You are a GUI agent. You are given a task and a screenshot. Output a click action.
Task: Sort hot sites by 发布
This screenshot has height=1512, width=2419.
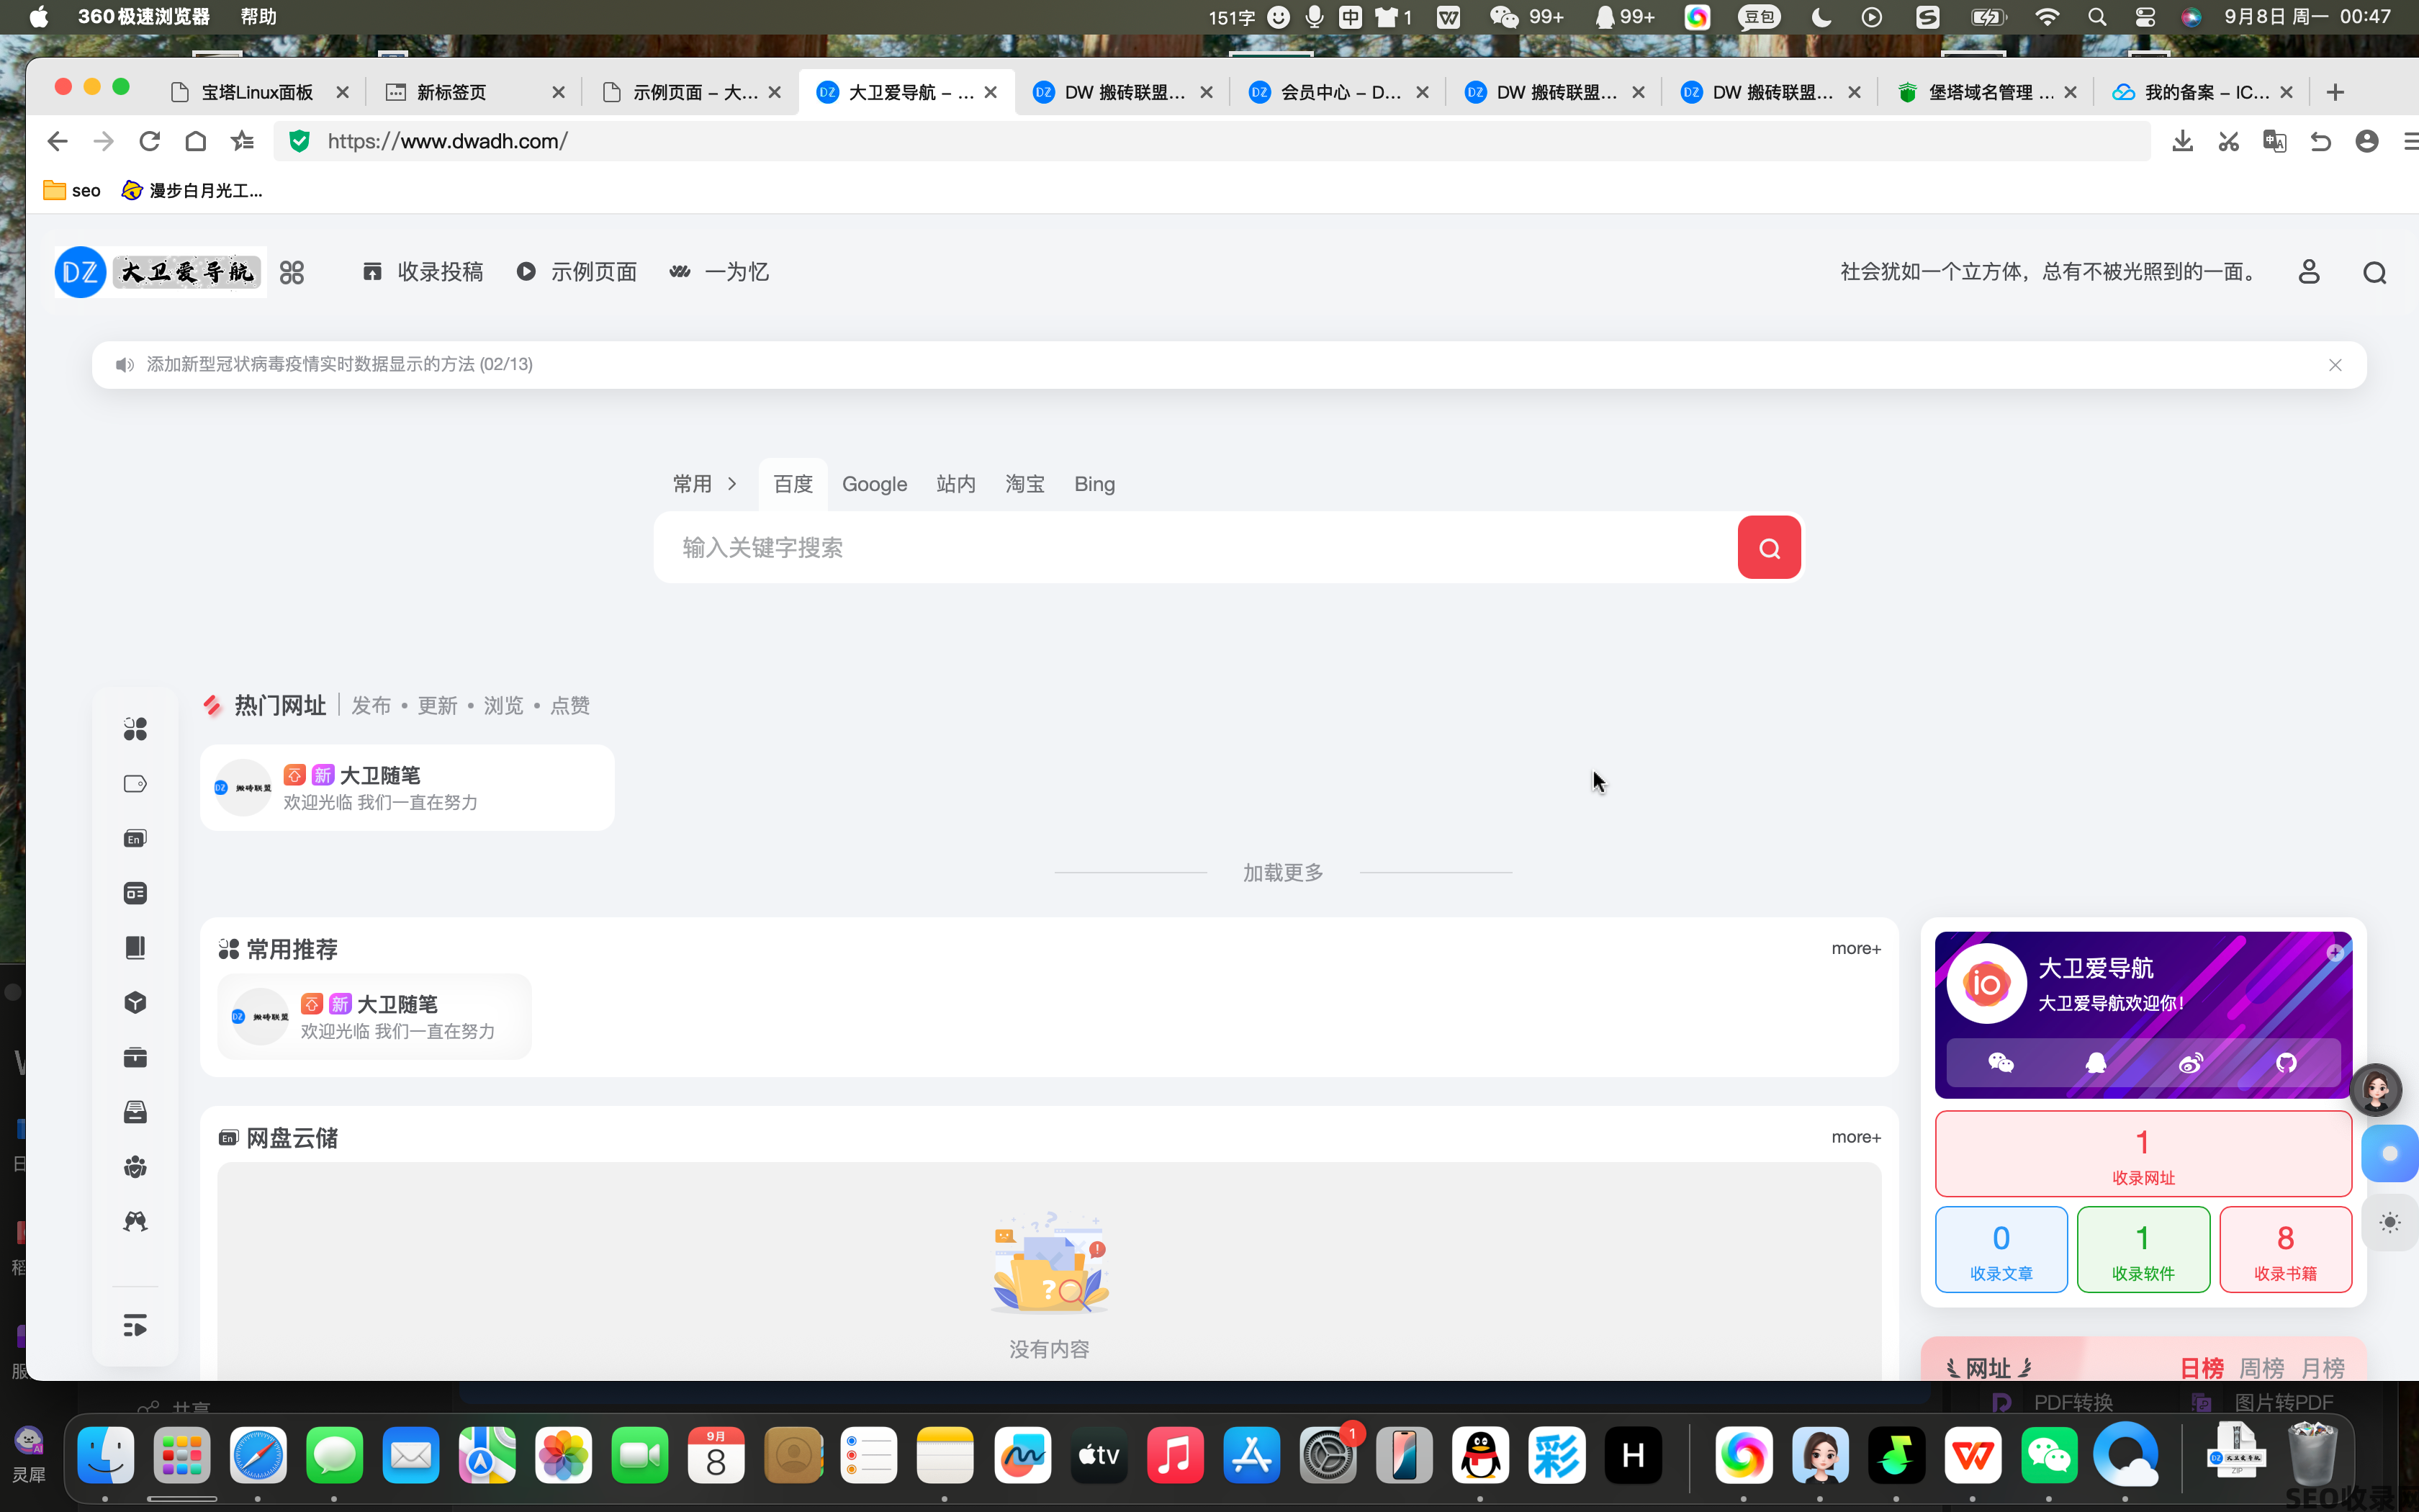click(371, 706)
